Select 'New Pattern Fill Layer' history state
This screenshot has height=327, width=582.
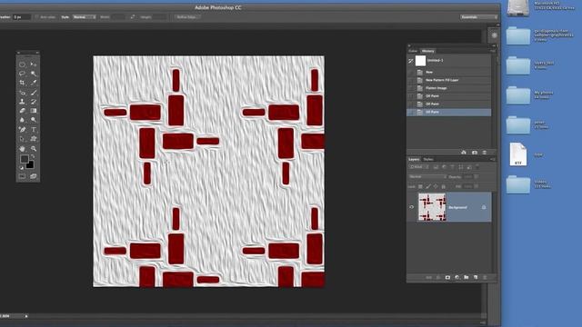(449, 80)
